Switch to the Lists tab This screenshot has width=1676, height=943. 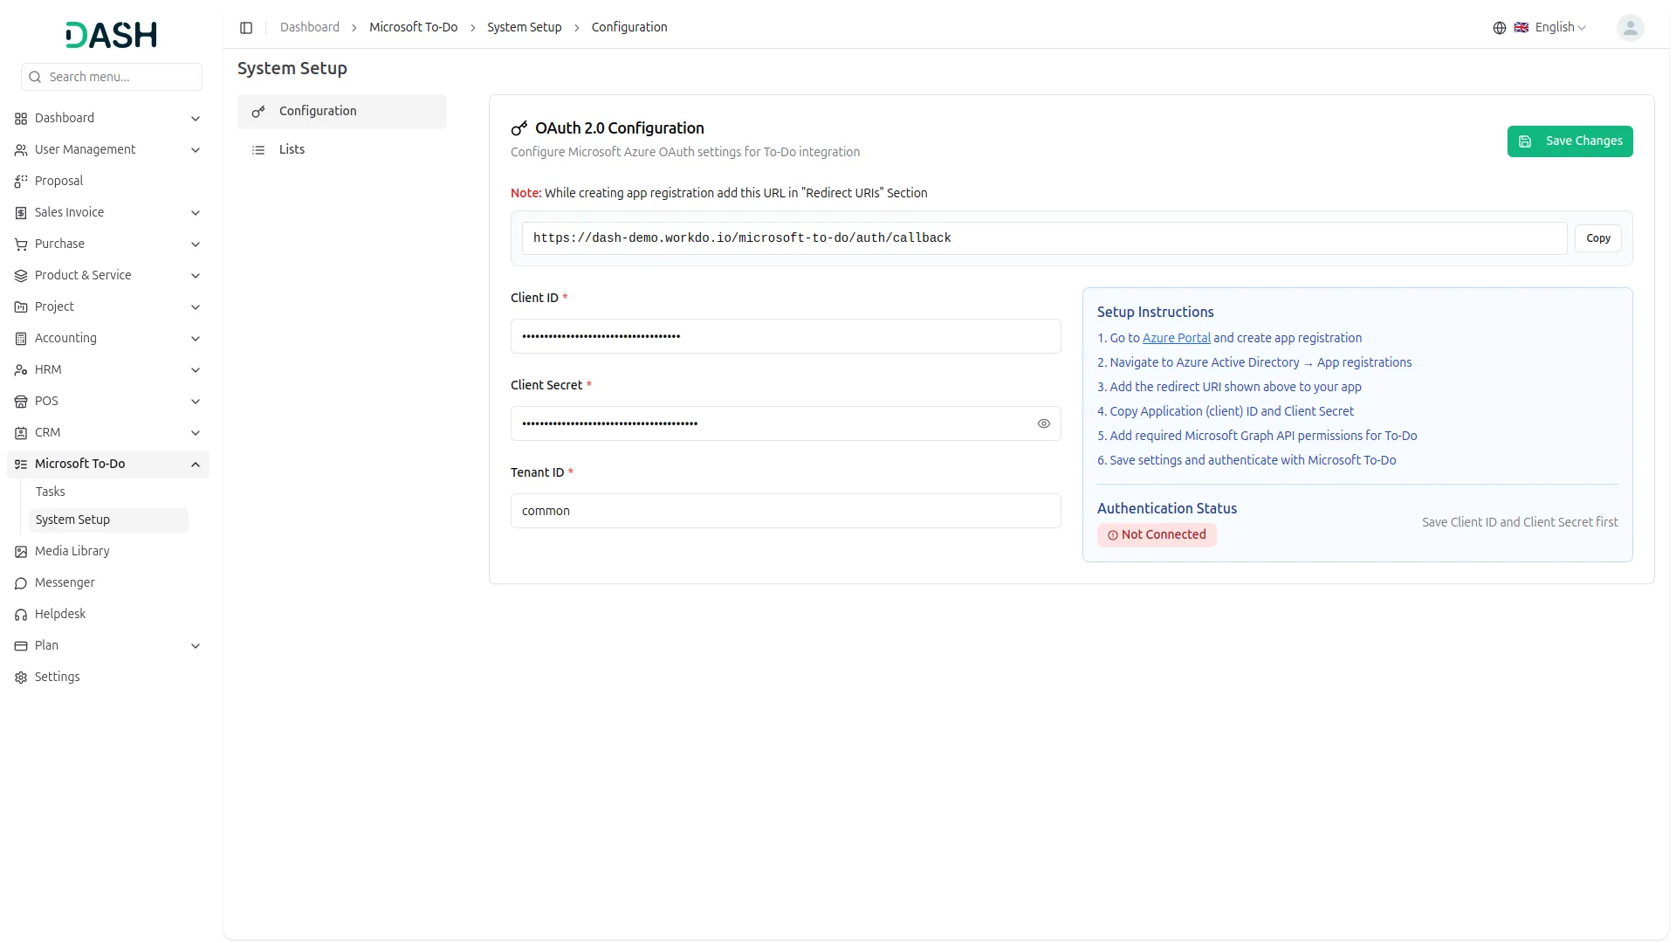342,150
